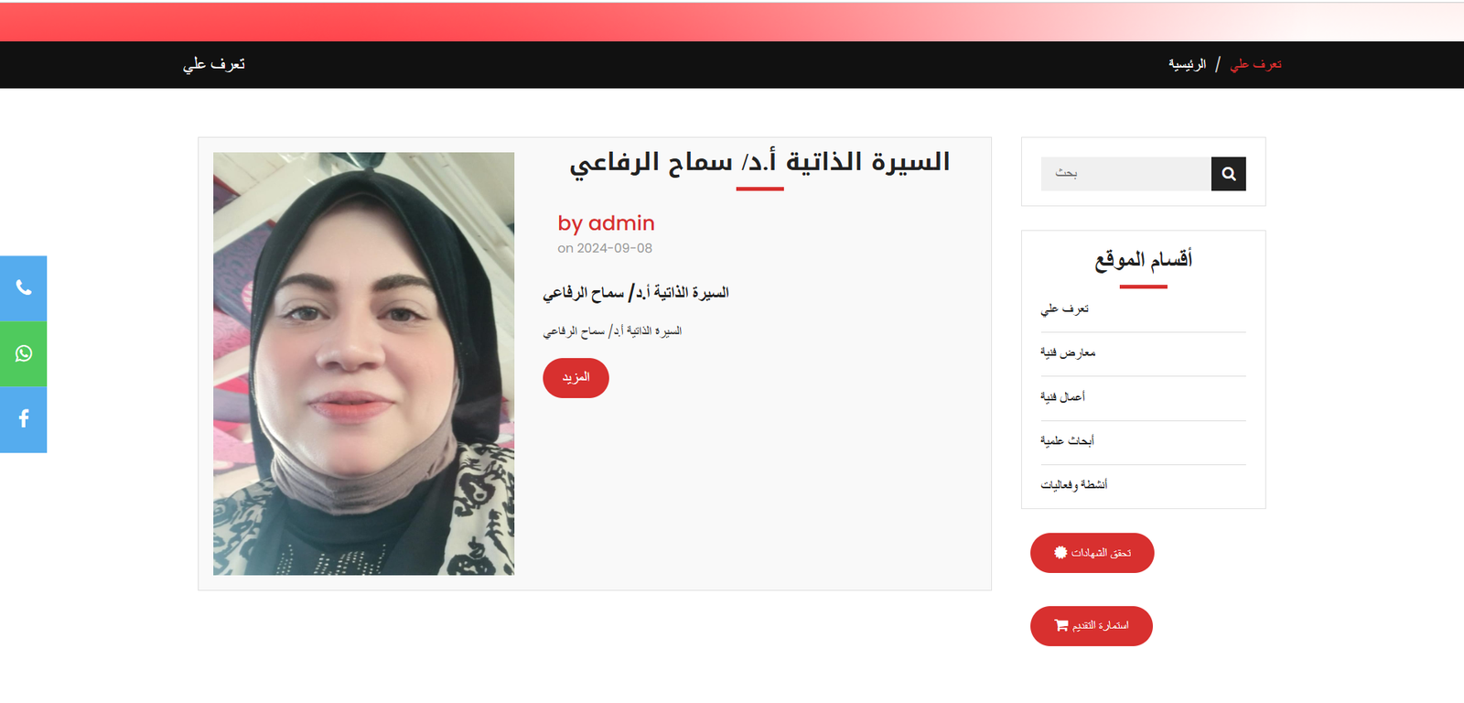Focus the بحث search input field
The width and height of the screenshot is (1464, 703).
pos(1126,174)
